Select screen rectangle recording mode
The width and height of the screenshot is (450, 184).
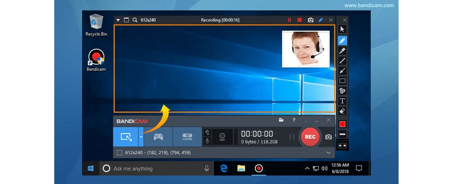click(x=125, y=137)
